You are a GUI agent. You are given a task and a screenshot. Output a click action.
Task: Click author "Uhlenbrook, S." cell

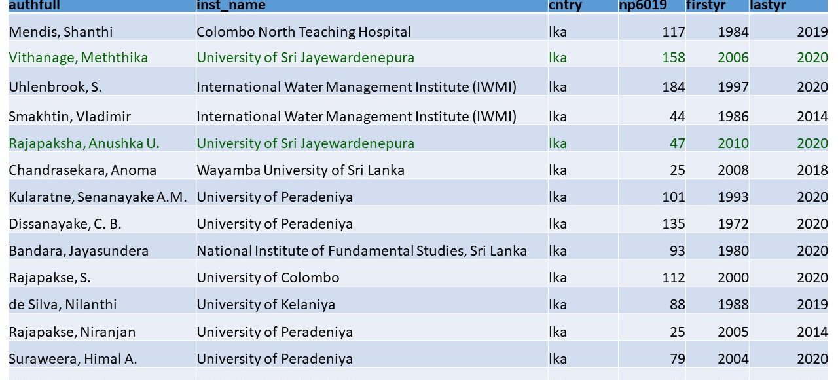point(55,86)
